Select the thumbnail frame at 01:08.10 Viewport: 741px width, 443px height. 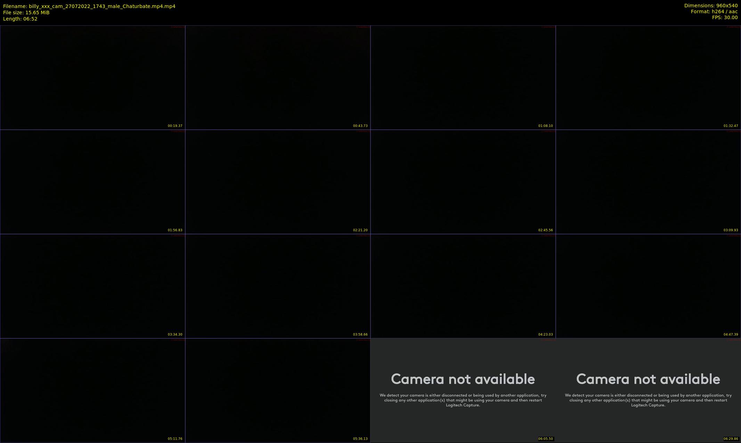point(463,78)
